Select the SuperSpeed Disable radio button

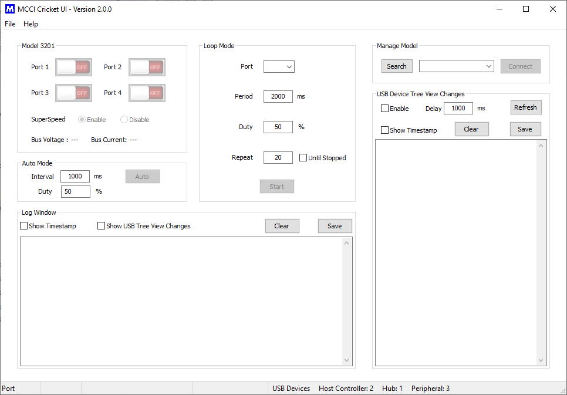coord(123,119)
